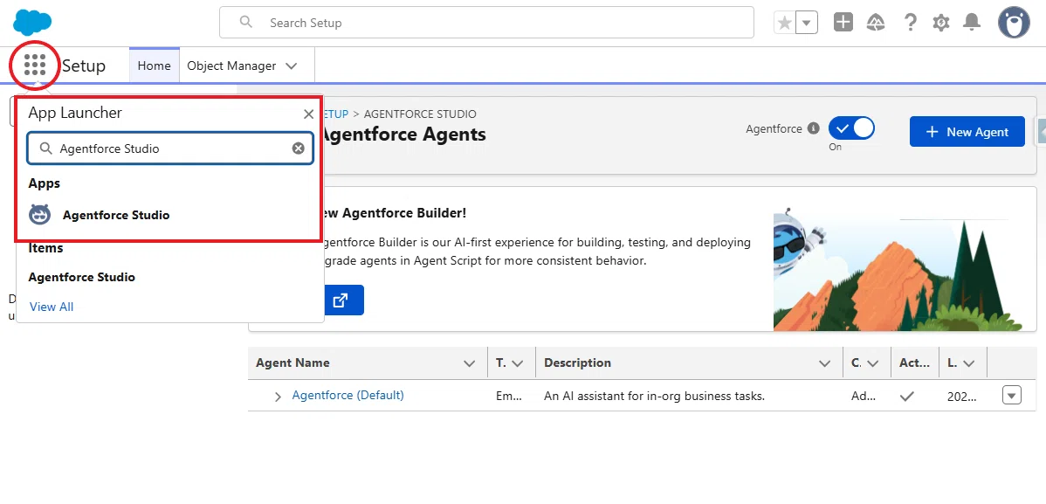Open the T. column dropdown chevron
Image resolution: width=1046 pixels, height=504 pixels.
pos(517,363)
